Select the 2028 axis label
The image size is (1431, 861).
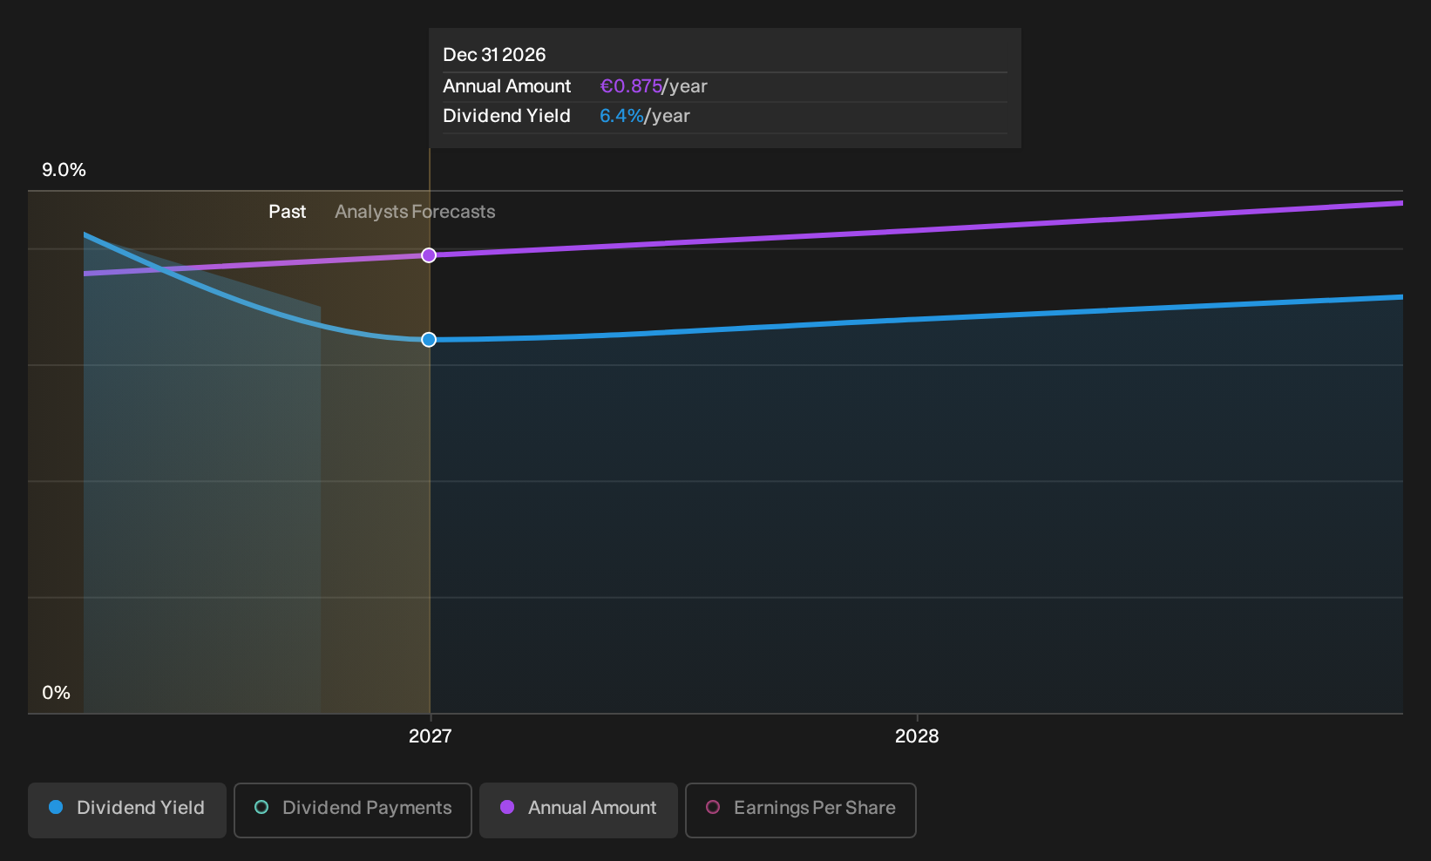click(x=917, y=736)
